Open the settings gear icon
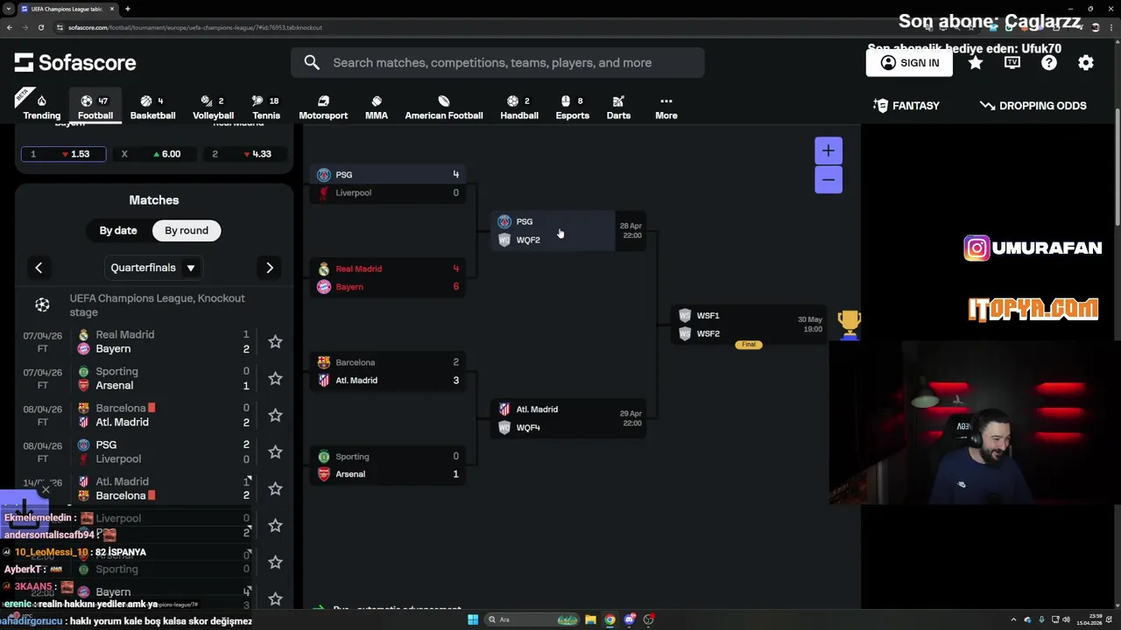 click(x=1085, y=62)
